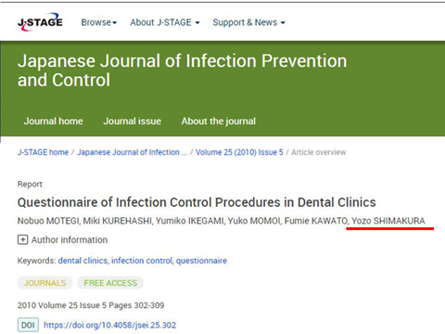The height and width of the screenshot is (334, 445).
Task: Expand Author information plus icon
Action: (x=22, y=239)
